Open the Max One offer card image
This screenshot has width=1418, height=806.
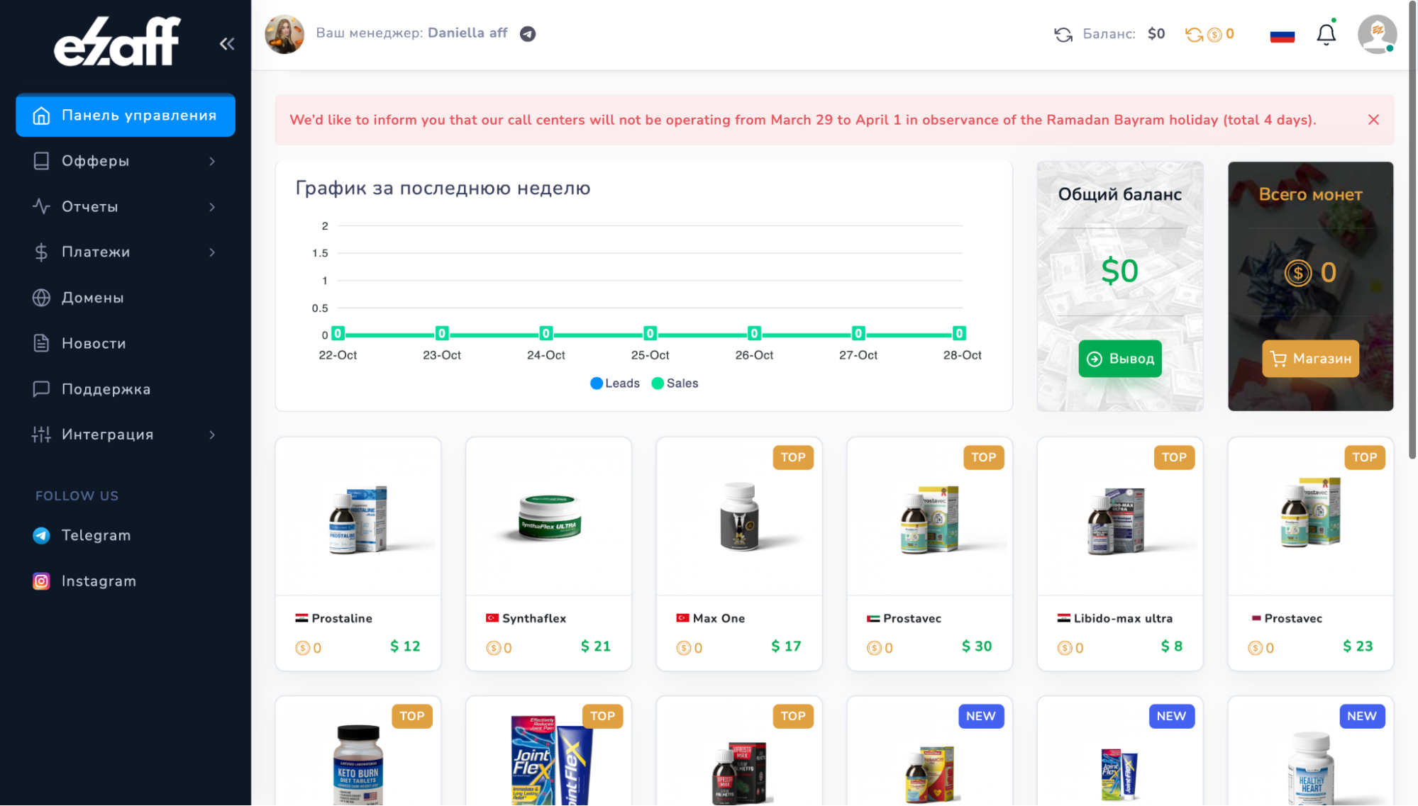click(739, 517)
